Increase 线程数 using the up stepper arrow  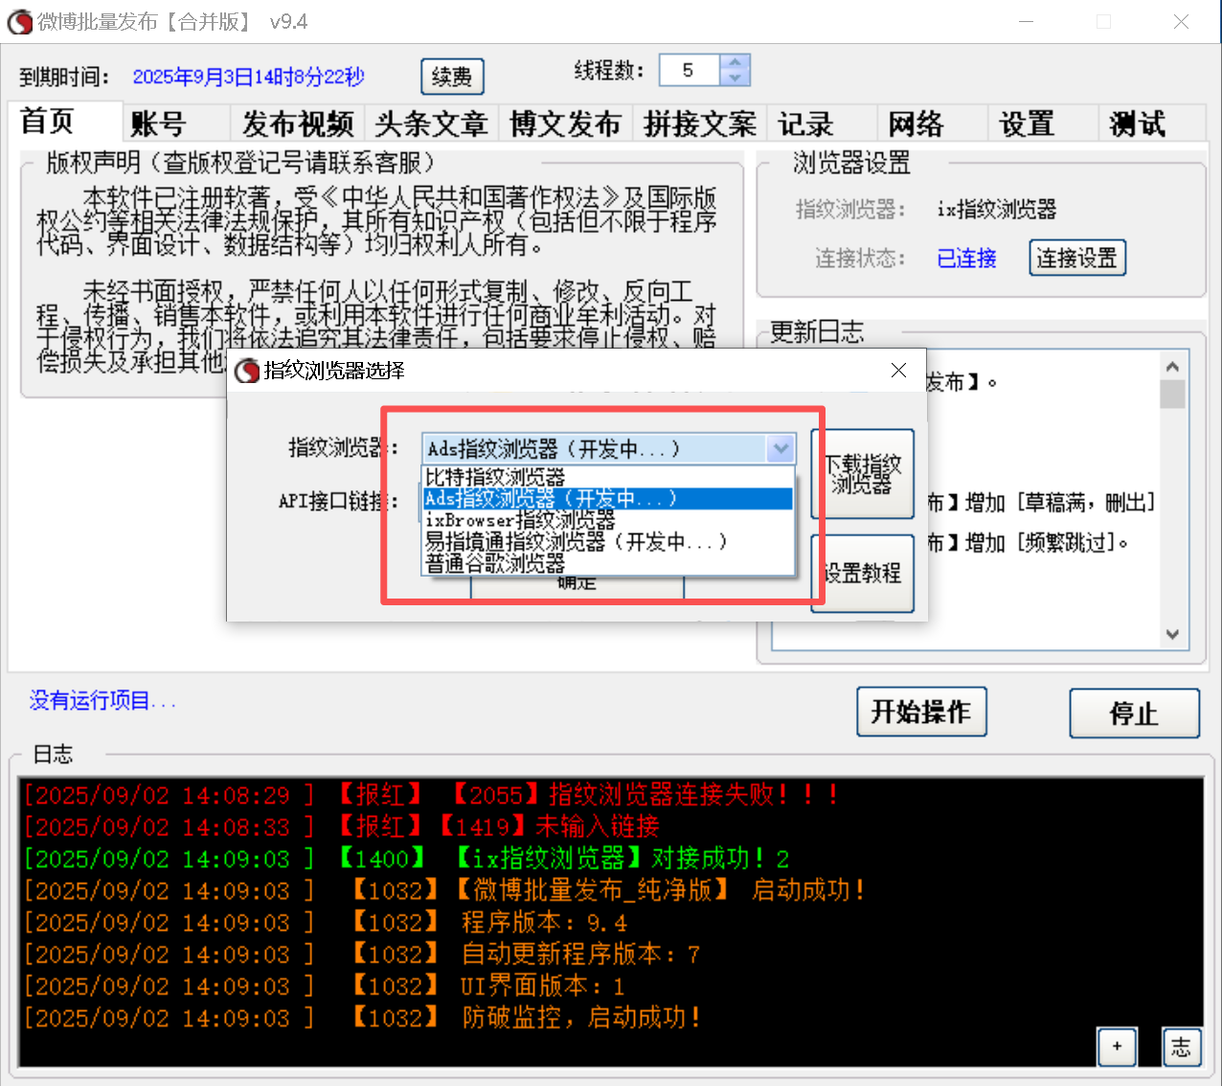734,62
